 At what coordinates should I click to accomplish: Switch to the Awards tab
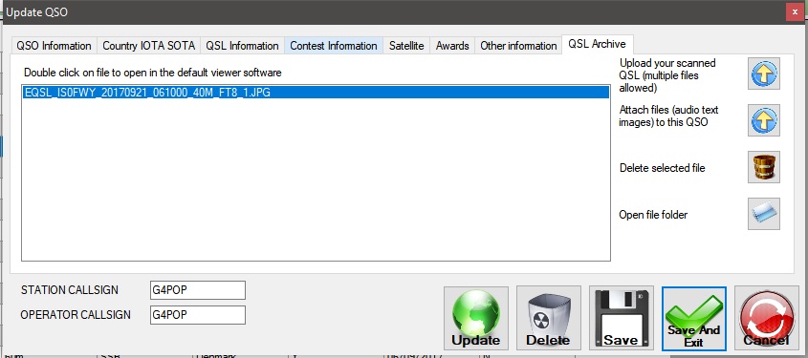pyautogui.click(x=452, y=46)
